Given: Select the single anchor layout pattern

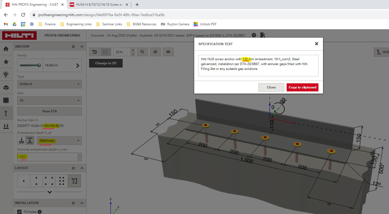Looking at the screenshot, I should [23, 181].
